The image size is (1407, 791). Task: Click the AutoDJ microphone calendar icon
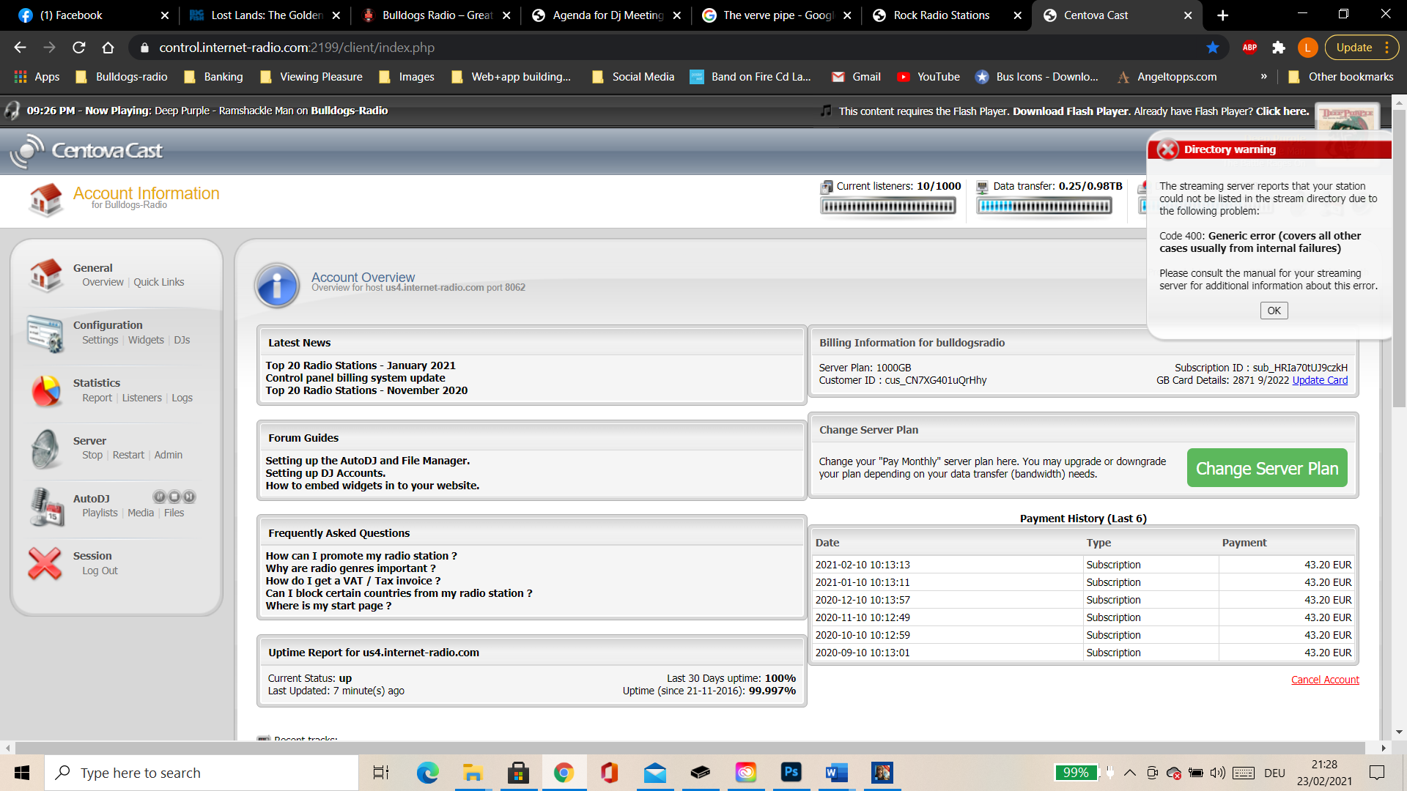(x=46, y=506)
